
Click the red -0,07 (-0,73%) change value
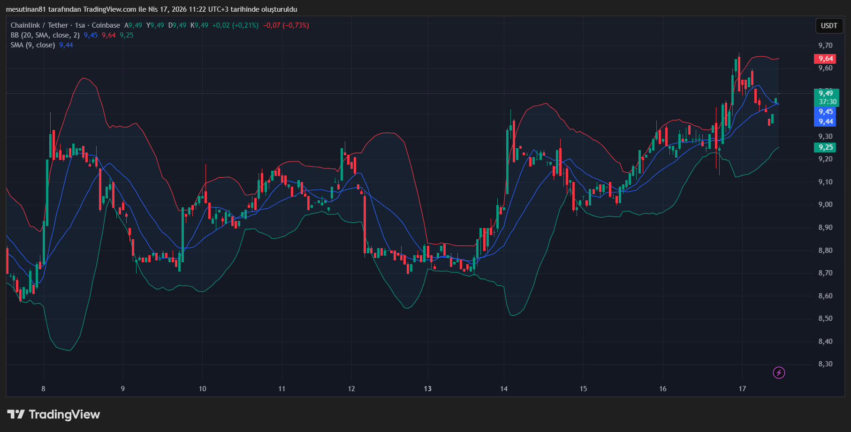(x=286, y=25)
